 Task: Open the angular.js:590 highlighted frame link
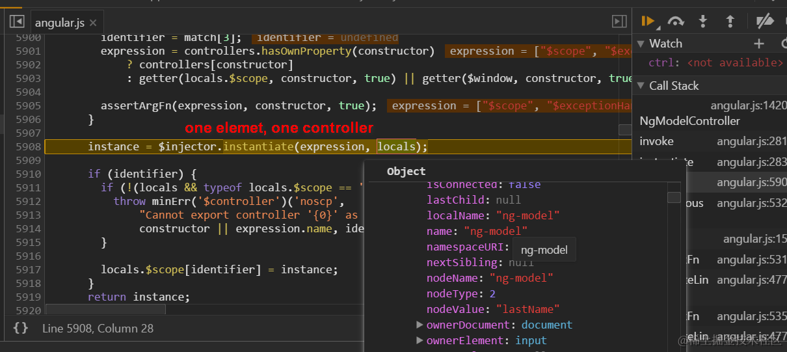pos(751,183)
